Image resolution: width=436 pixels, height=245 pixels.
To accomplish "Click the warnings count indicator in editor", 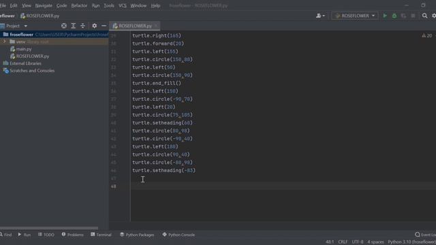I will point(427,35).
